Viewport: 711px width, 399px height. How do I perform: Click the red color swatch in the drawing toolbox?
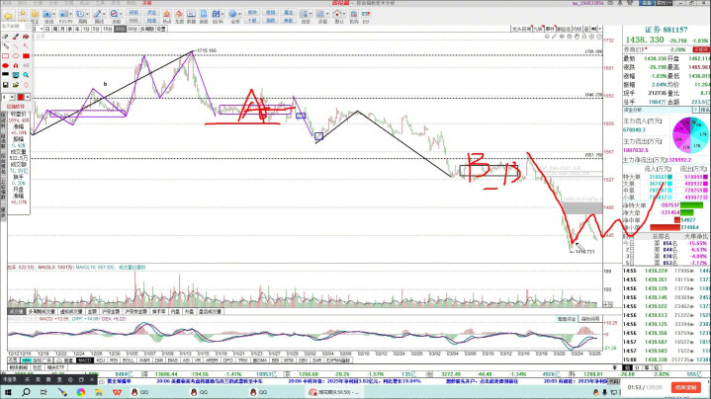coord(21,97)
